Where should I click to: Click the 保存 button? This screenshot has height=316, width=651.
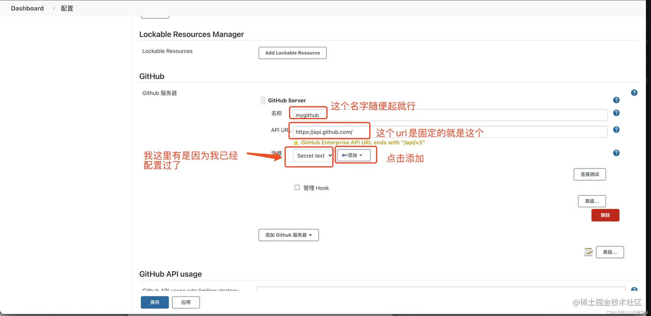[x=155, y=302]
